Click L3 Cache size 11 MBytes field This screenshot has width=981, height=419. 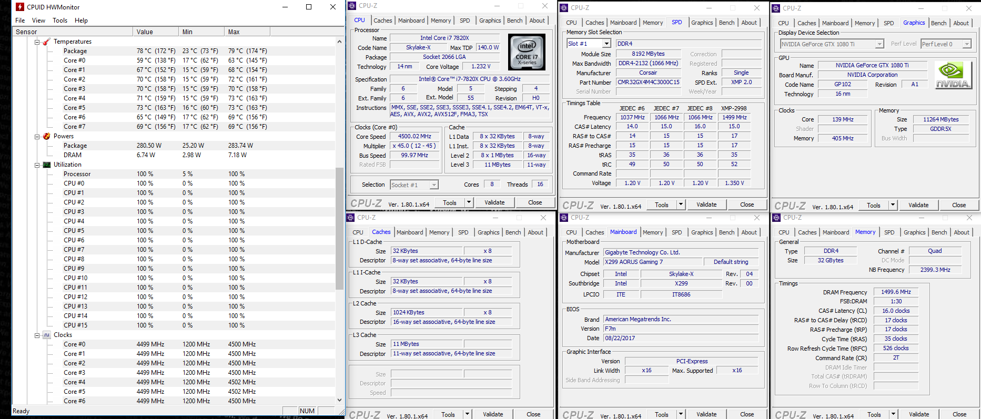point(427,344)
